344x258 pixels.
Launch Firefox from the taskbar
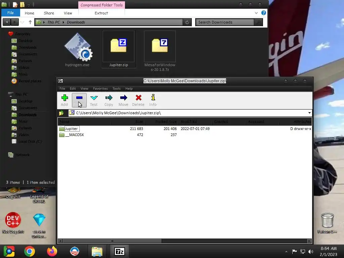pyautogui.click(x=52, y=251)
